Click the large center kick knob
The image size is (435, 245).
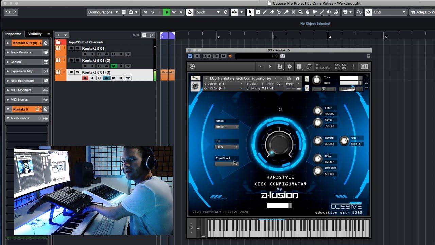point(279,144)
